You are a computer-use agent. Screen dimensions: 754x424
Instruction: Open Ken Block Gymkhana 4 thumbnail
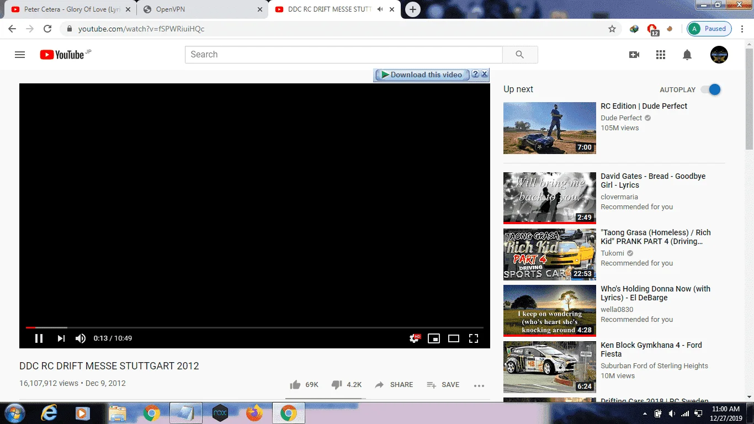click(550, 367)
